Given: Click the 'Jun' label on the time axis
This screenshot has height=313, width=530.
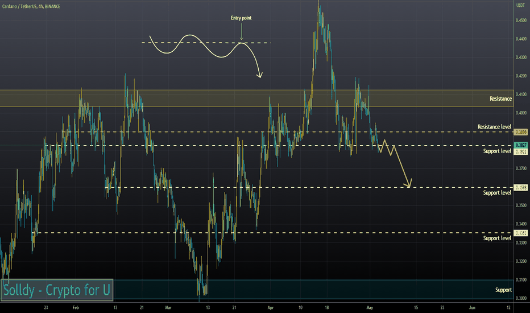Looking at the screenshot, I should click(x=472, y=307).
